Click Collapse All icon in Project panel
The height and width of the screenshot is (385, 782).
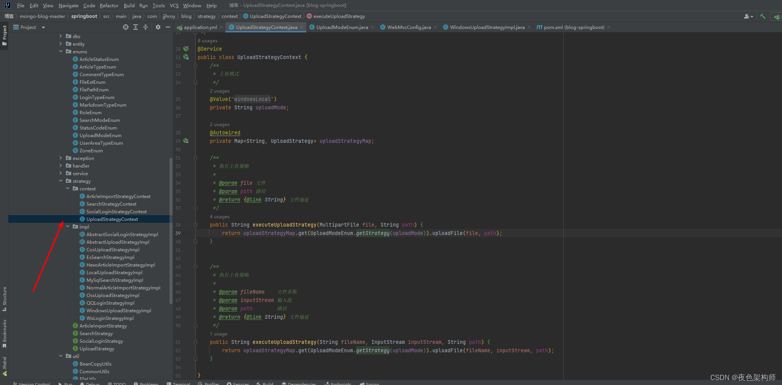[x=146, y=27]
